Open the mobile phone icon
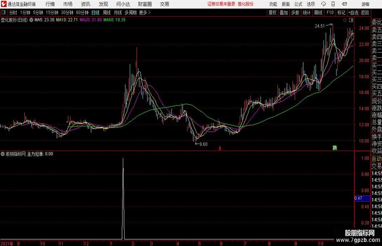Image resolution: width=382 pixels, height=246 pixels. click(333, 4)
